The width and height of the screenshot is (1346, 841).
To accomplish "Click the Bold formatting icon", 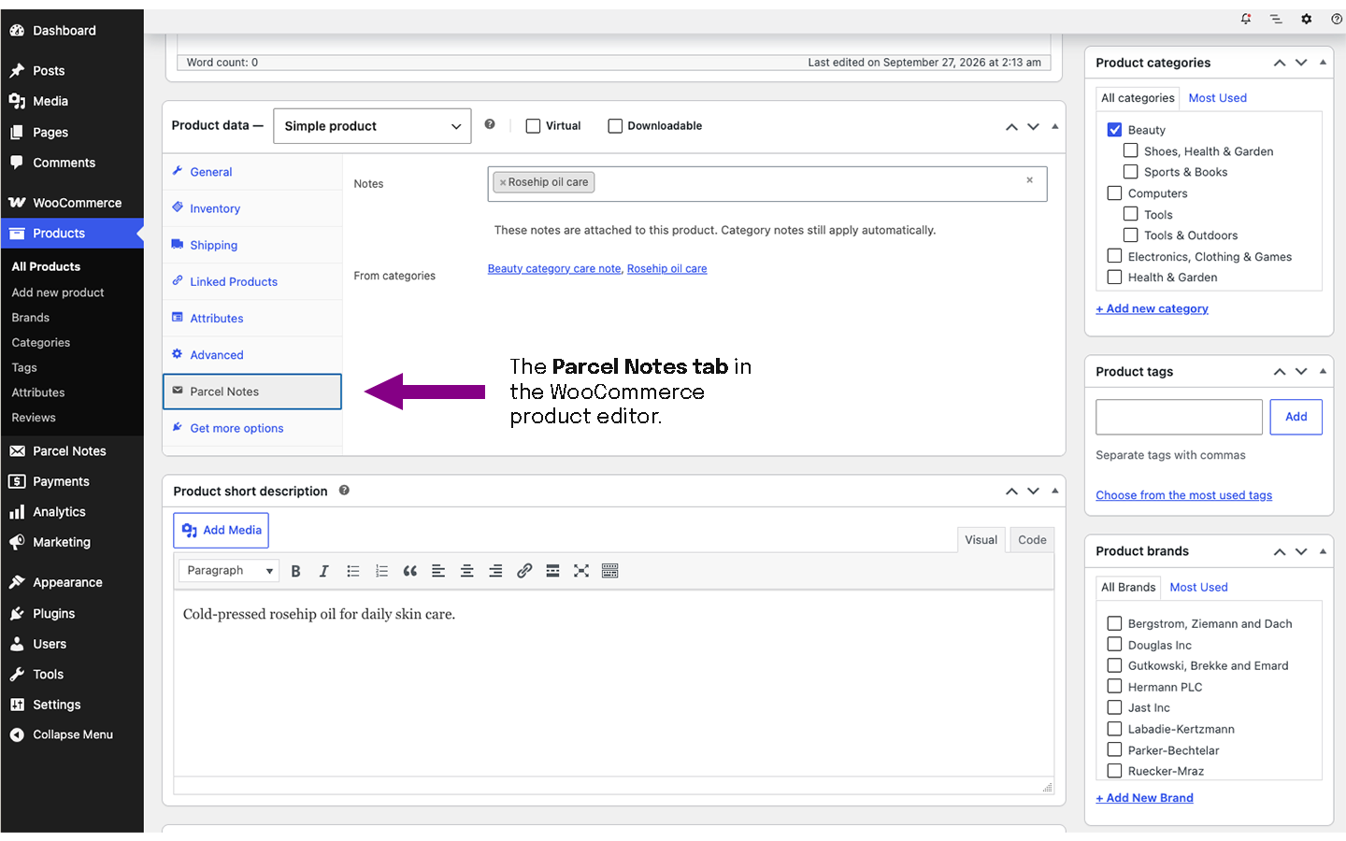I will (295, 571).
